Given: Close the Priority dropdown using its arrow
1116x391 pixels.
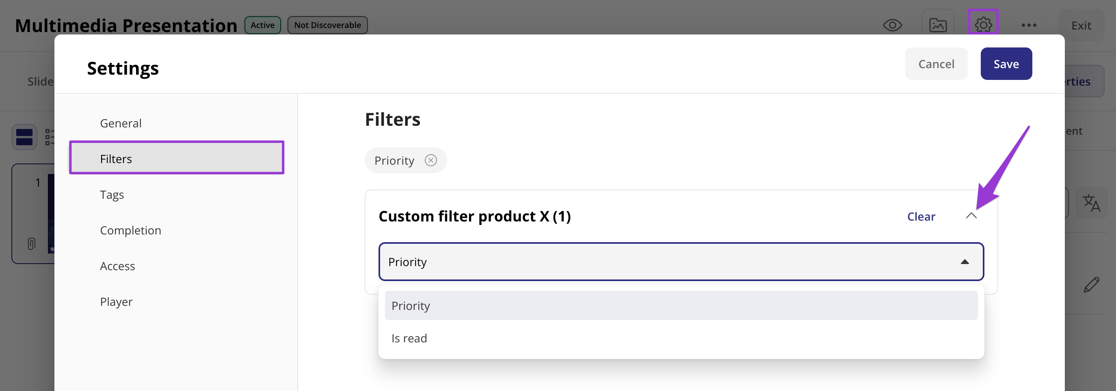Looking at the screenshot, I should [x=965, y=262].
